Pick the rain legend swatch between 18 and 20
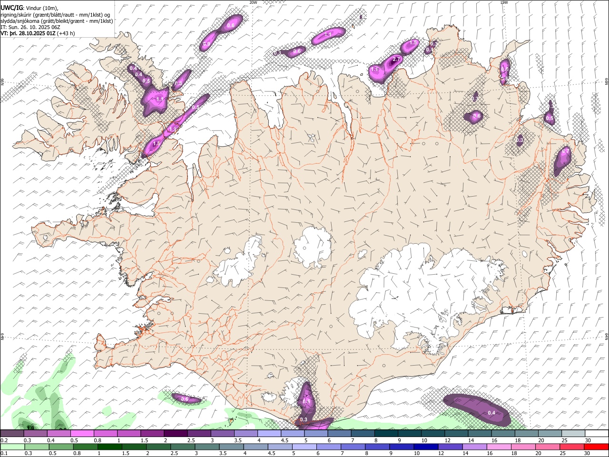Viewport: 609px width, 457px height. tap(524, 447)
